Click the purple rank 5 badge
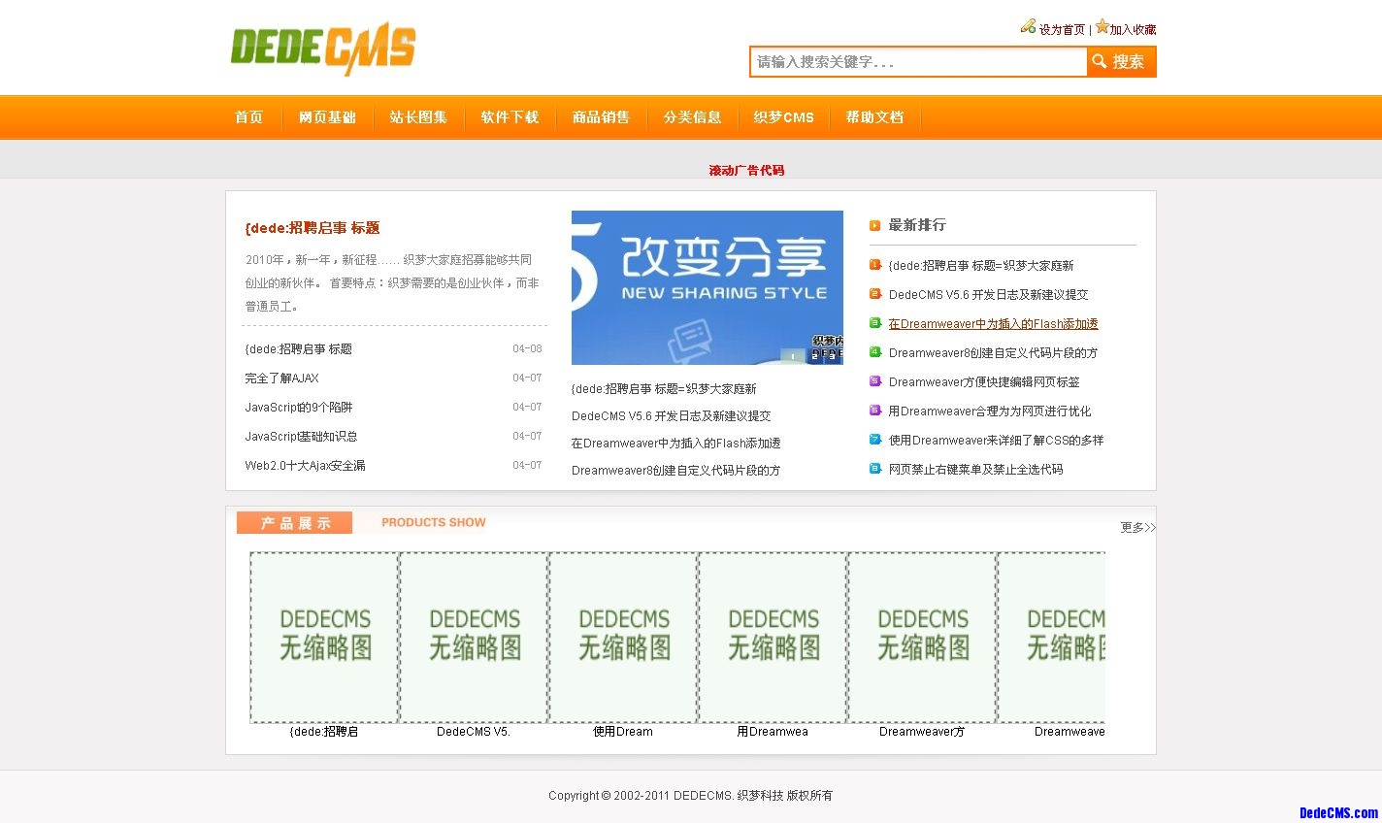This screenshot has height=823, width=1382. (x=874, y=381)
